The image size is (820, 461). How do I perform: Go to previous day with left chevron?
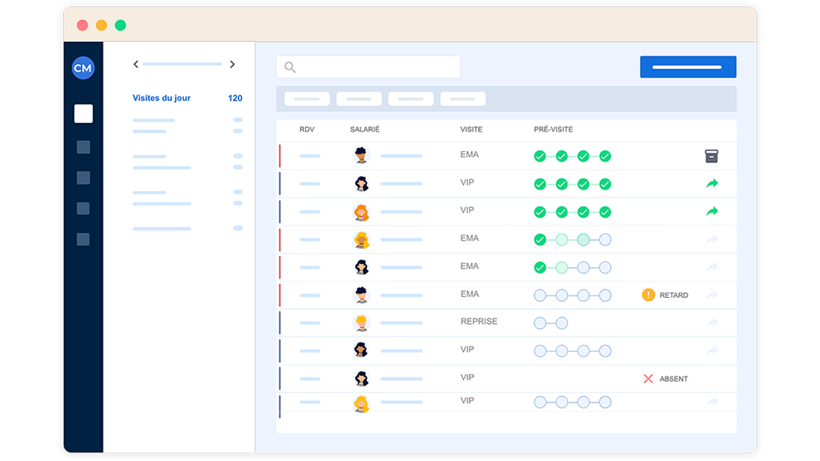[136, 64]
